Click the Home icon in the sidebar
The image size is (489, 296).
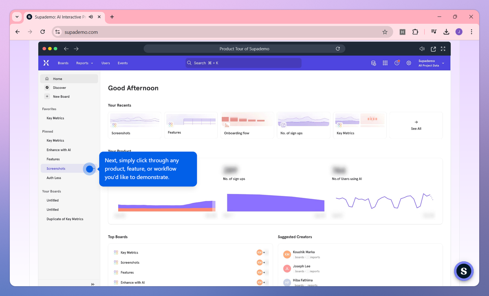(47, 79)
